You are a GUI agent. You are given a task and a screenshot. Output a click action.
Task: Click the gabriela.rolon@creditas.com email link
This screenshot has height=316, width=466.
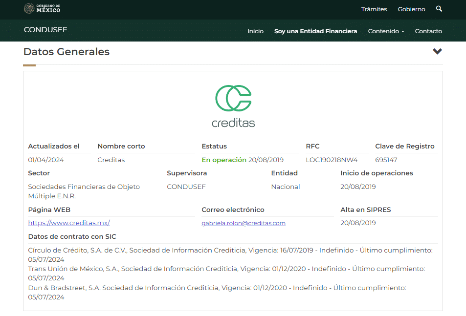point(244,223)
